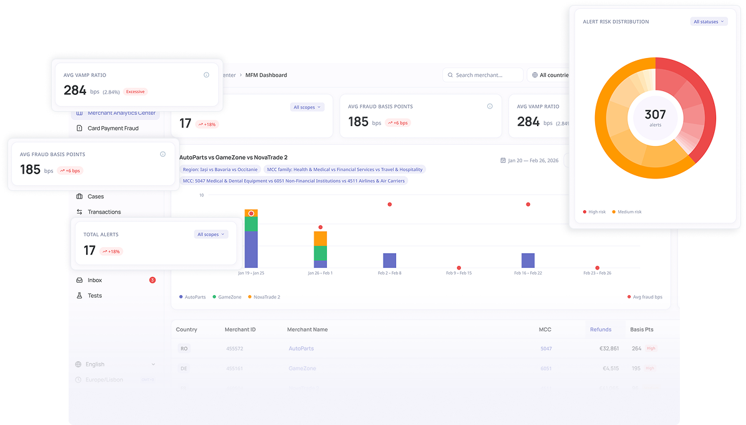Click the MCC: 5047 Medical & Dental chip

pos(294,181)
